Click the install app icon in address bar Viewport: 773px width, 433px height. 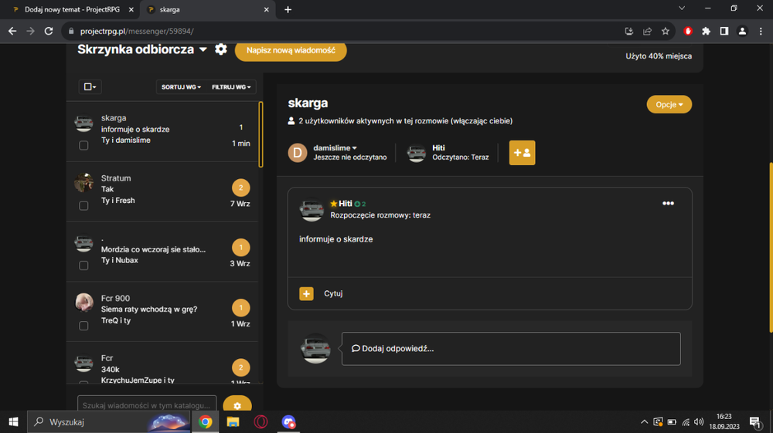629,31
